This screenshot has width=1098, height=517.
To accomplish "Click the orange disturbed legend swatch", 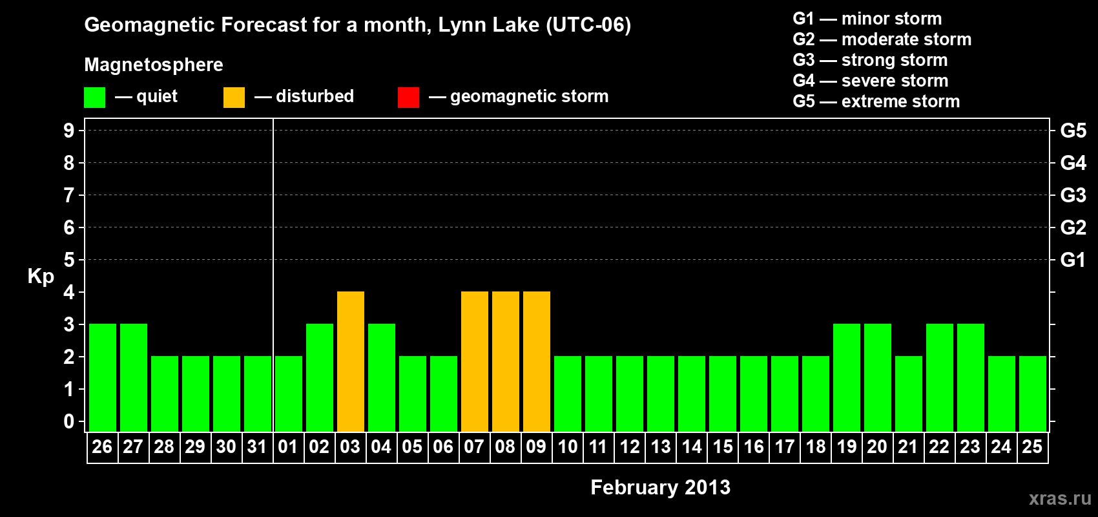I will 234,98.
